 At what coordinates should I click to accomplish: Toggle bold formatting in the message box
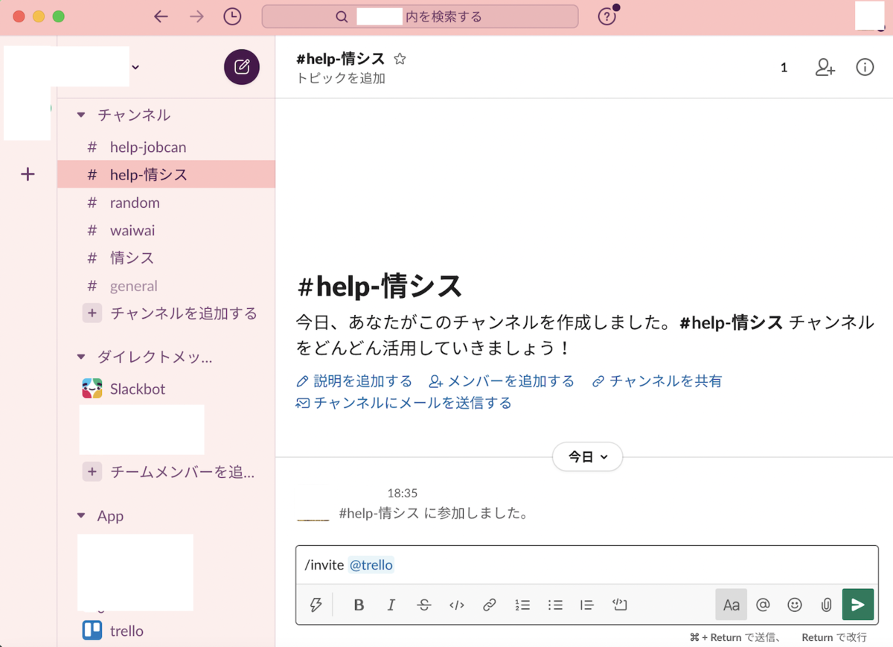tap(358, 605)
